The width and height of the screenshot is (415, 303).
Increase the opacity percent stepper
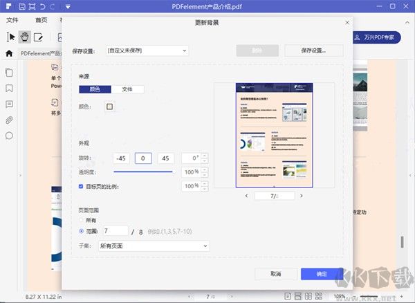[204, 169]
